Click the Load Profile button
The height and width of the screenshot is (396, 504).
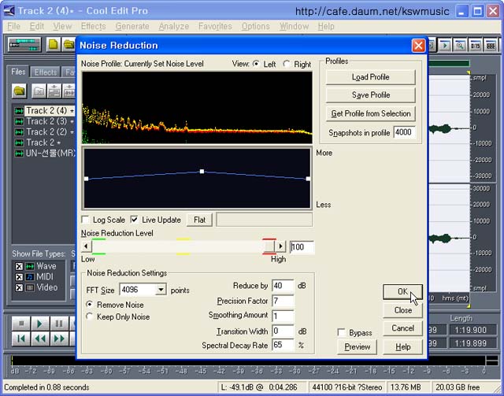click(371, 77)
